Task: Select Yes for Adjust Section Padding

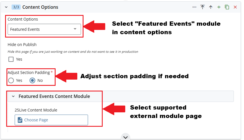Action: (x=11, y=80)
